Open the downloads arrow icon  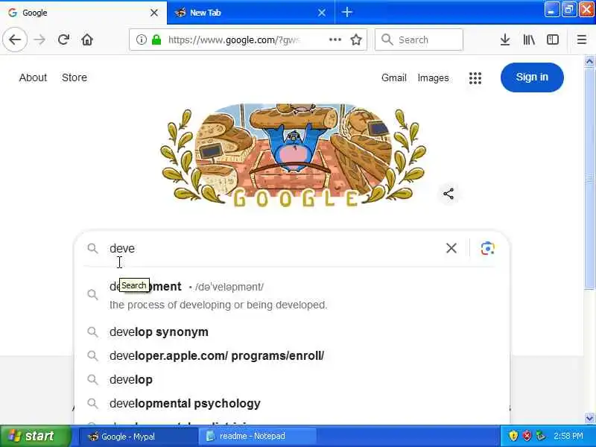point(505,39)
